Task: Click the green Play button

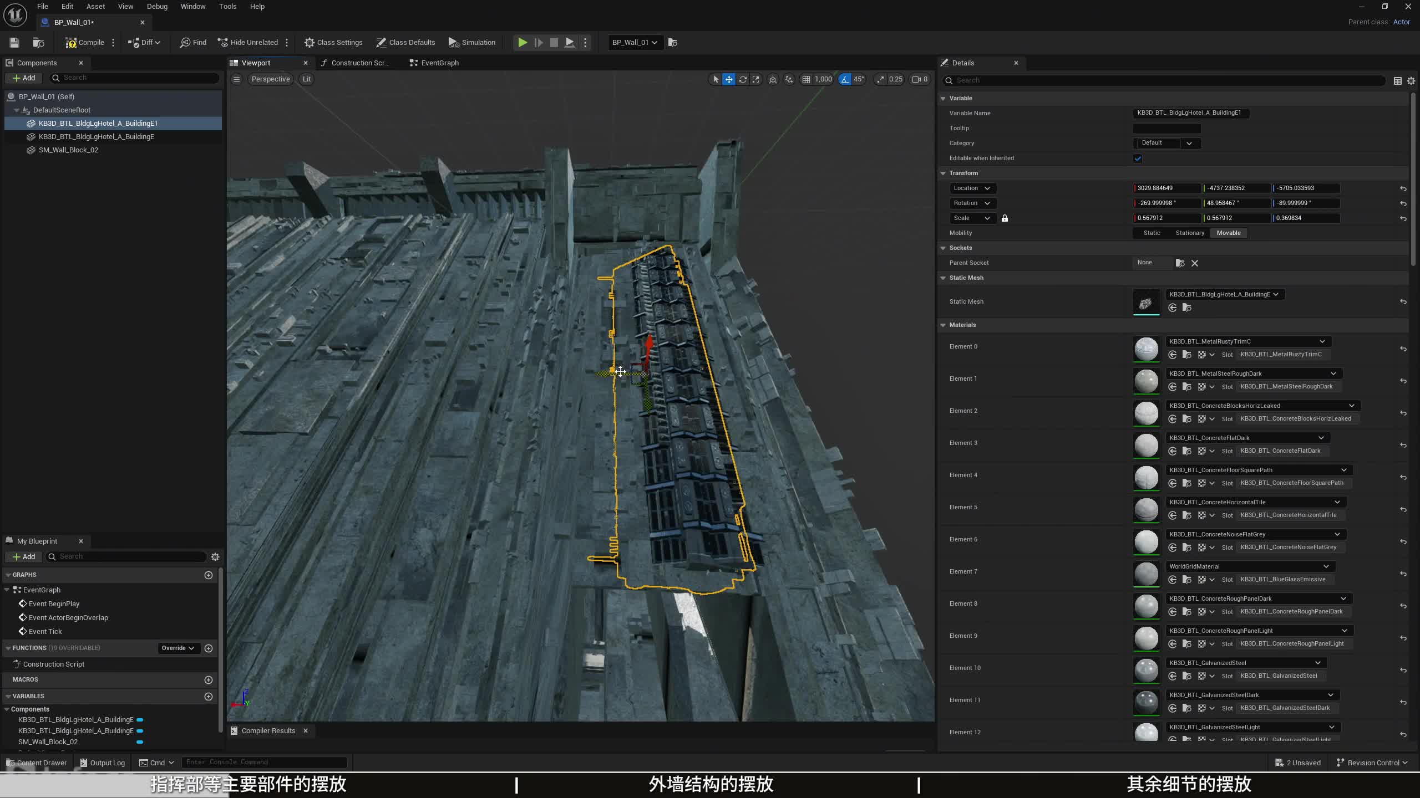Action: 522,43
